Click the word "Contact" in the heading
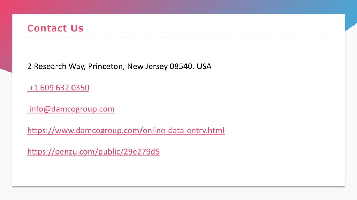Viewport: 357px width, 200px height. click(47, 28)
